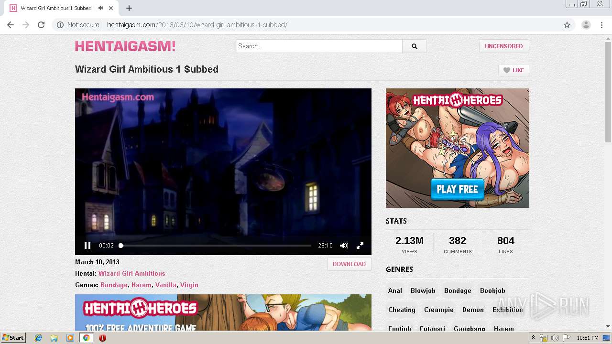Click the banner ad below the video
Viewport: 612px width, 344px height.
(223, 313)
